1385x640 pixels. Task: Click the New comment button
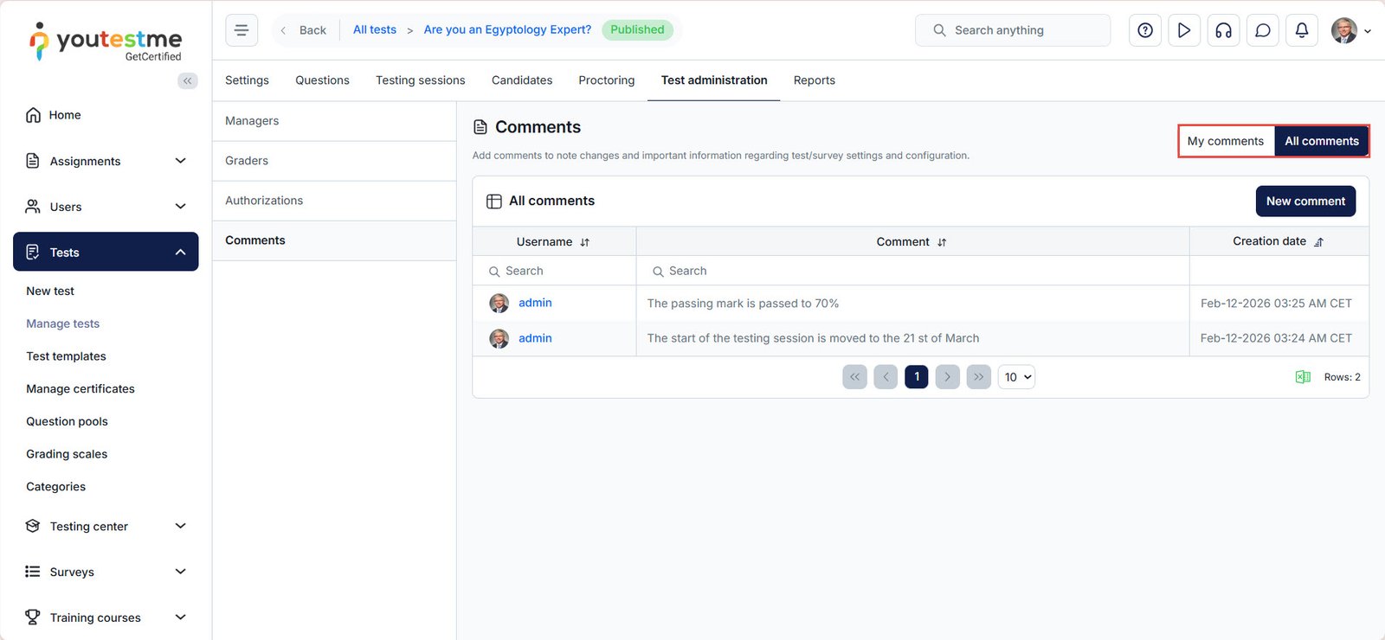tap(1304, 202)
